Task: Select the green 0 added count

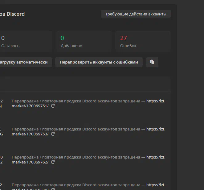Action: tap(62, 38)
